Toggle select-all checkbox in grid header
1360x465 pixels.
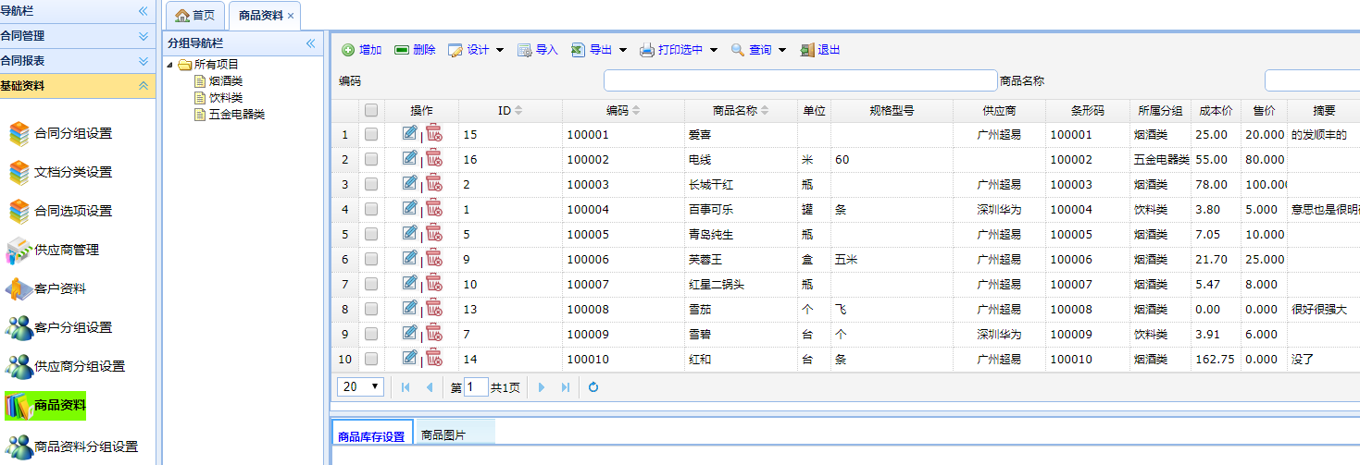point(371,110)
